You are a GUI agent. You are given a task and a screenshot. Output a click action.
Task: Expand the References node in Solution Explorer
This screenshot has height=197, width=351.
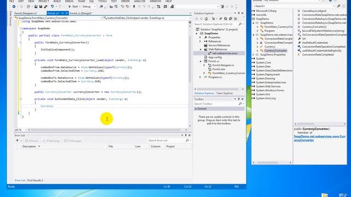pyautogui.click(x=200, y=42)
